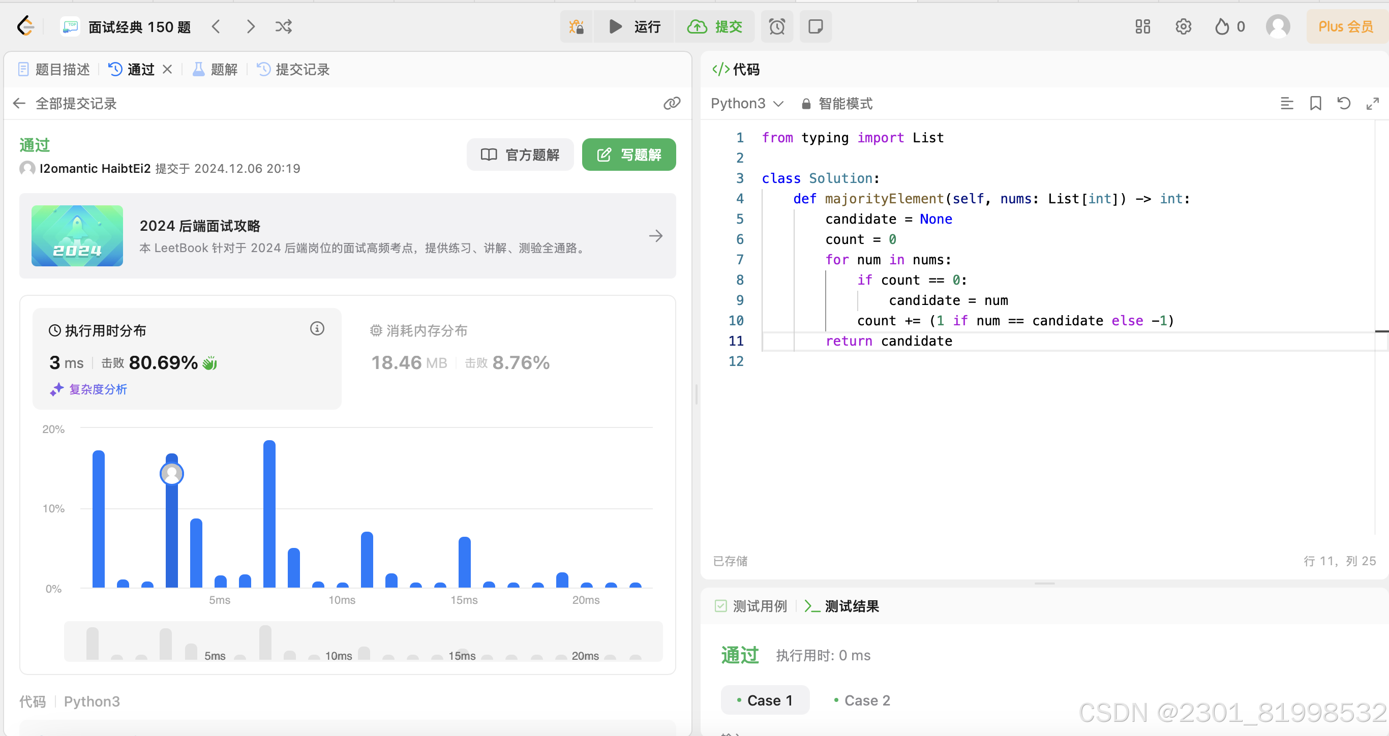Open the alarm timer icon

pos(776,26)
